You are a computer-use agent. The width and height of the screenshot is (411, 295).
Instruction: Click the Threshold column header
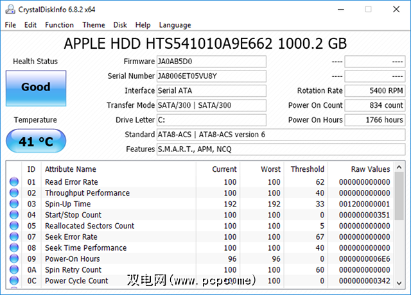pos(308,169)
